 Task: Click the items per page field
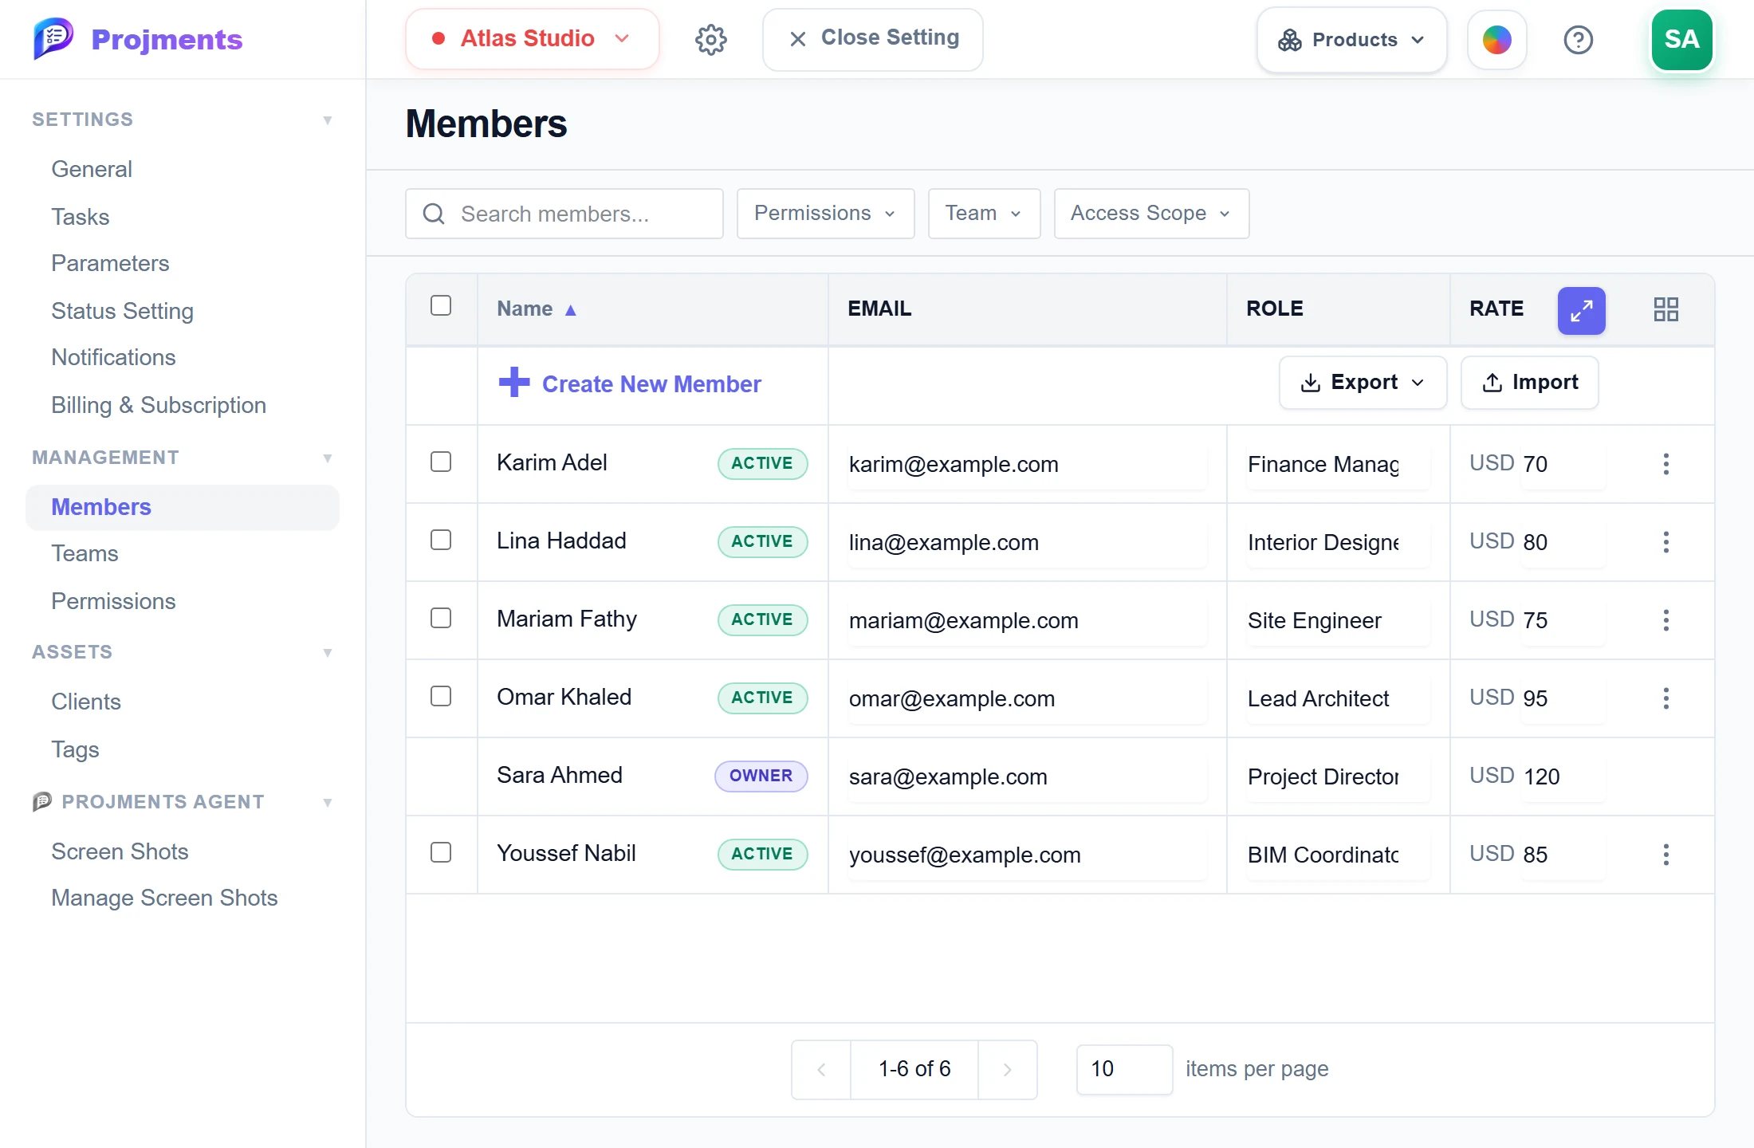click(x=1124, y=1069)
